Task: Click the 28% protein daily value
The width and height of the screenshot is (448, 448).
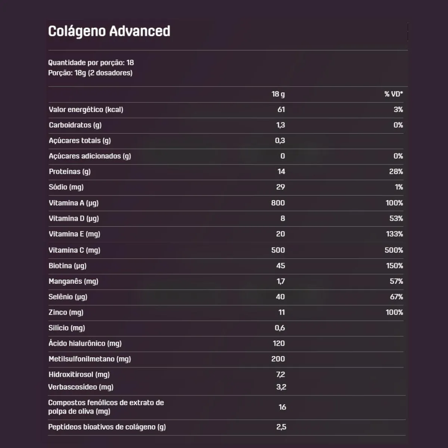Action: coord(396,172)
